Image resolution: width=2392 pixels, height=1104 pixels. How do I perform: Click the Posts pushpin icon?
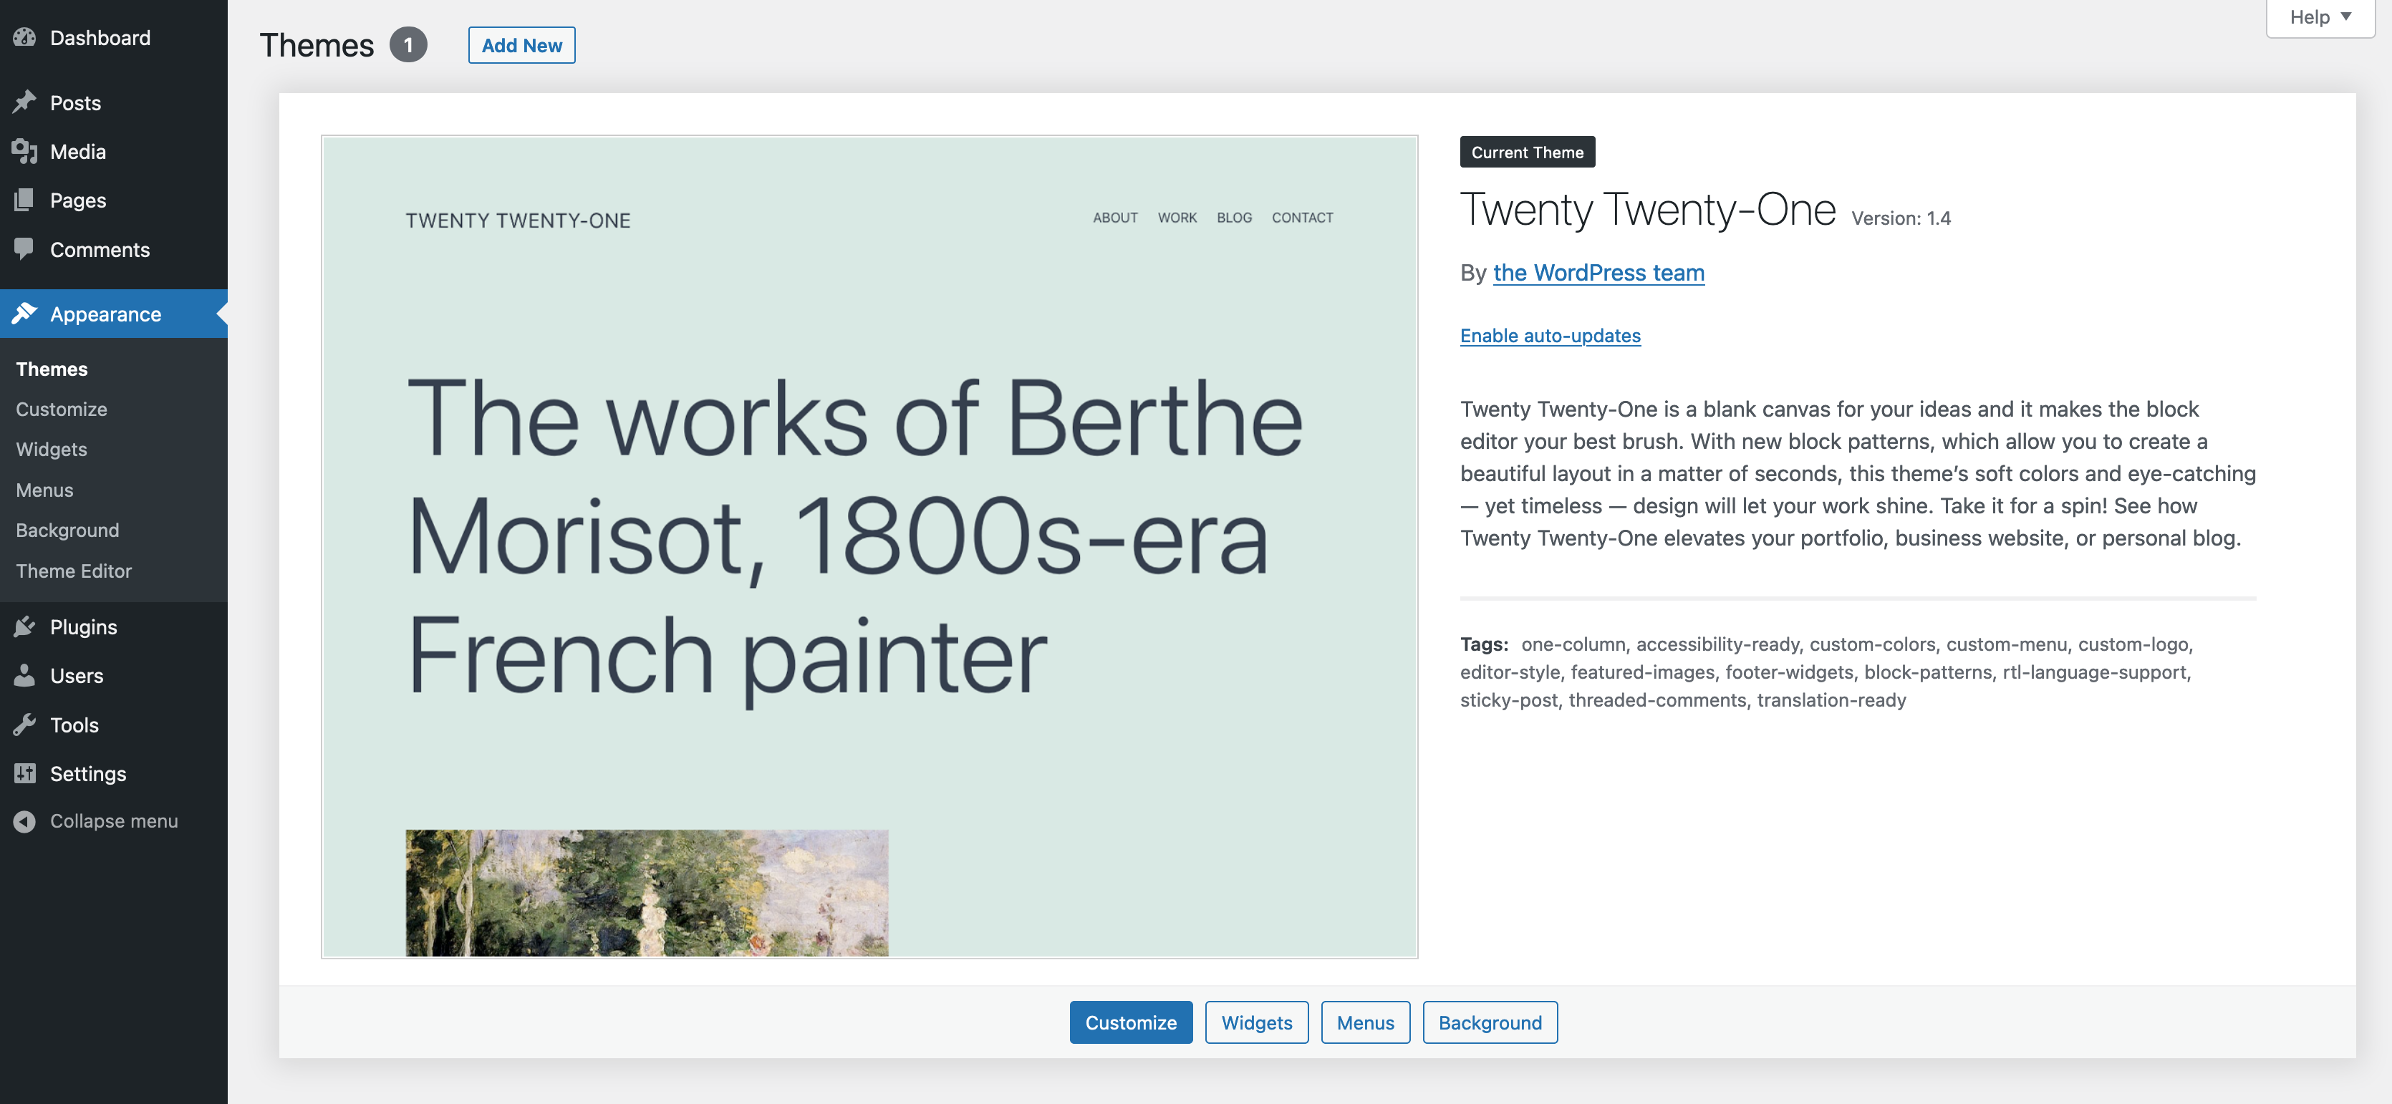(x=25, y=102)
